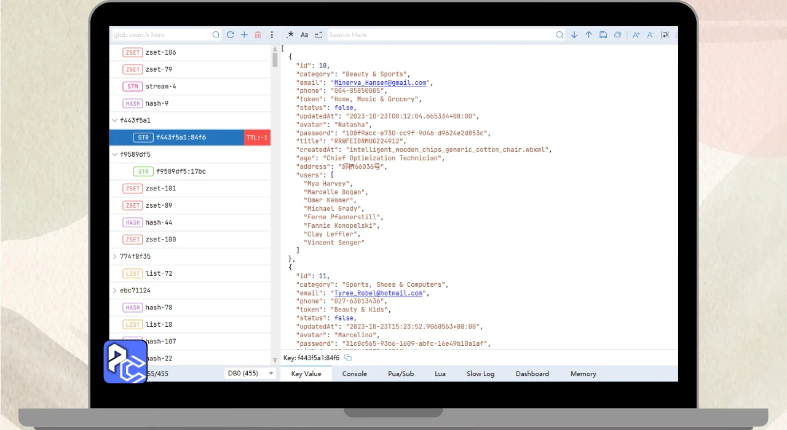Image resolution: width=787 pixels, height=430 pixels.
Task: Toggle case sensitive Aa search
Action: click(304, 35)
